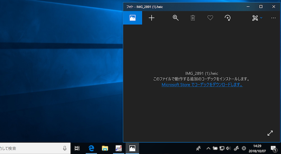The width and height of the screenshot is (281, 154).
Task: Open File Explorer from the taskbar
Action: [x=105, y=148]
